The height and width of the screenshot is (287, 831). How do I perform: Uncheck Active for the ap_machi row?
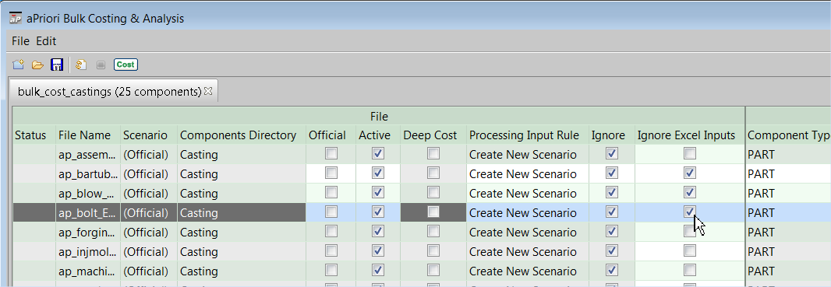click(378, 270)
